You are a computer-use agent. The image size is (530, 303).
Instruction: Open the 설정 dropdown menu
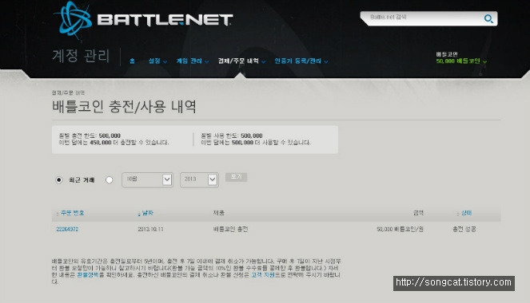[157, 61]
